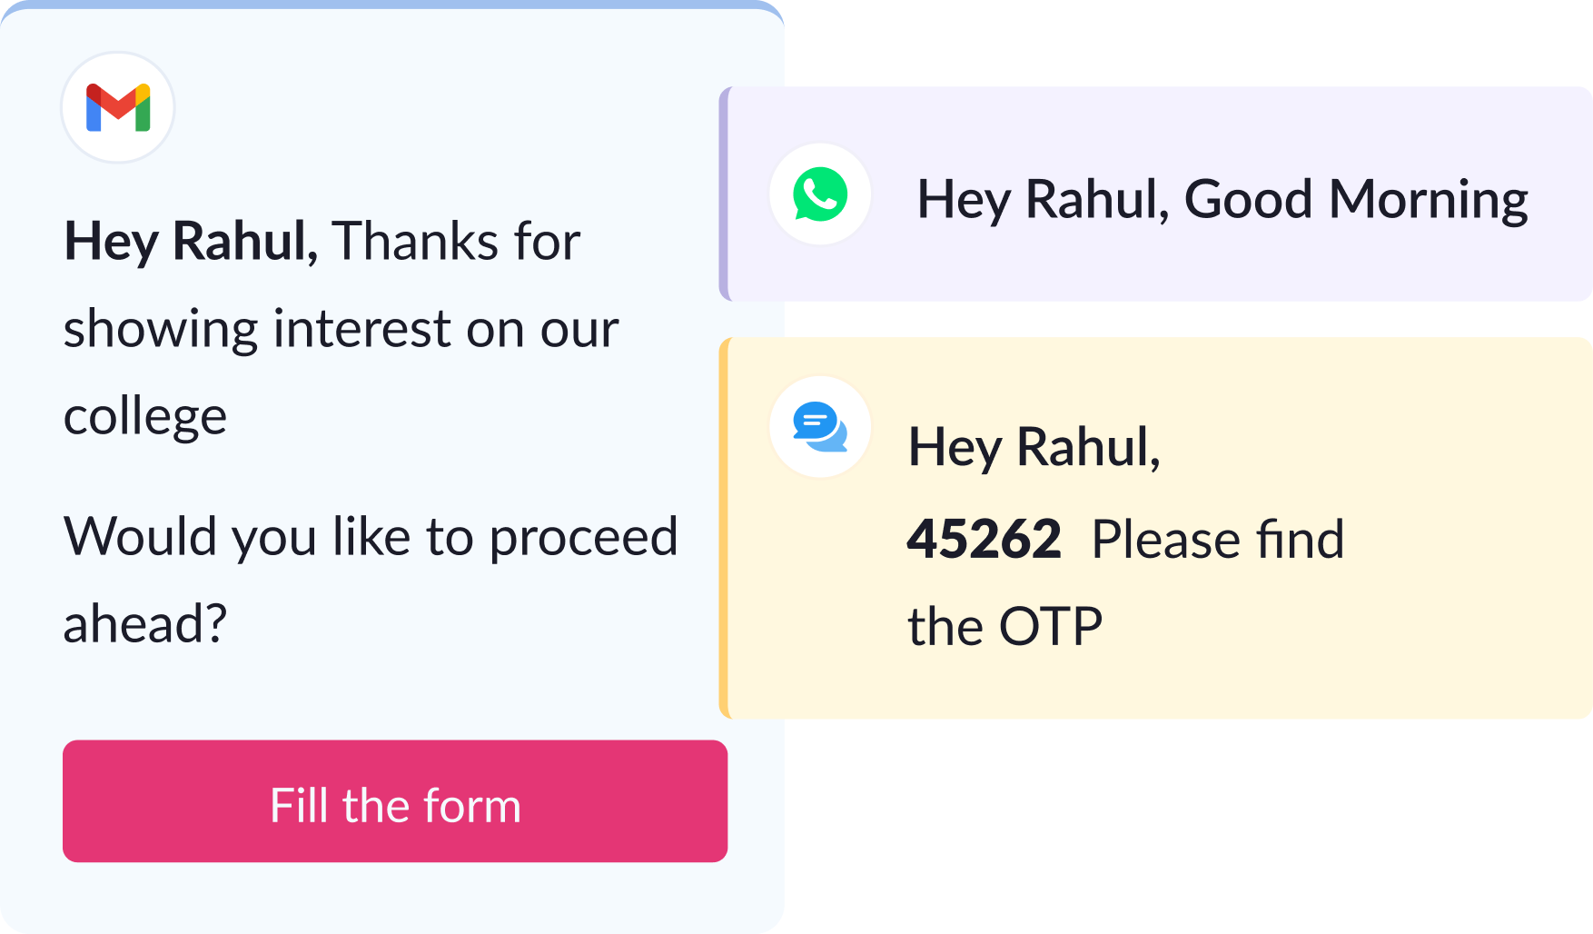Image resolution: width=1593 pixels, height=934 pixels.
Task: Click the Thanks for text in email greeting
Action: pos(457,242)
